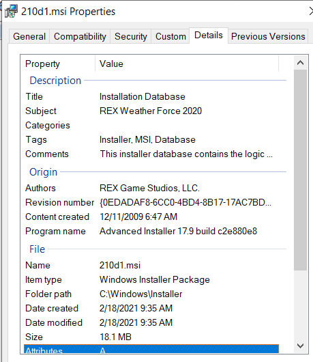This screenshot has height=362, width=313.
Task: Select Tags value 'Installer, MSI, Database'
Action: point(147,139)
